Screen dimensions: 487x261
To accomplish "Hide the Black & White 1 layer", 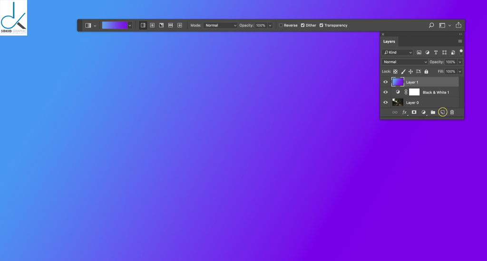I will pyautogui.click(x=385, y=93).
